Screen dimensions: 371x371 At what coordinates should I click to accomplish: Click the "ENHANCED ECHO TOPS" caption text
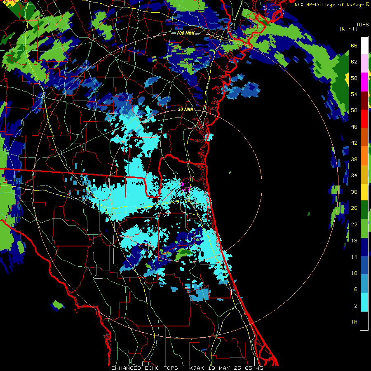pos(145,368)
